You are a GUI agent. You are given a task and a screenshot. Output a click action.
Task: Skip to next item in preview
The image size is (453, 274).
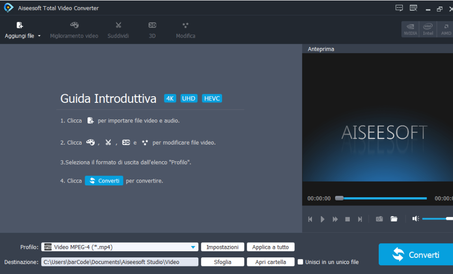coord(360,219)
